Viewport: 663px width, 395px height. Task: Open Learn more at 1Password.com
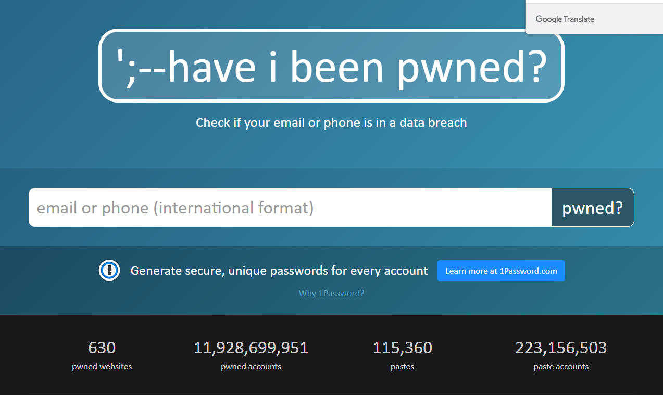click(501, 271)
